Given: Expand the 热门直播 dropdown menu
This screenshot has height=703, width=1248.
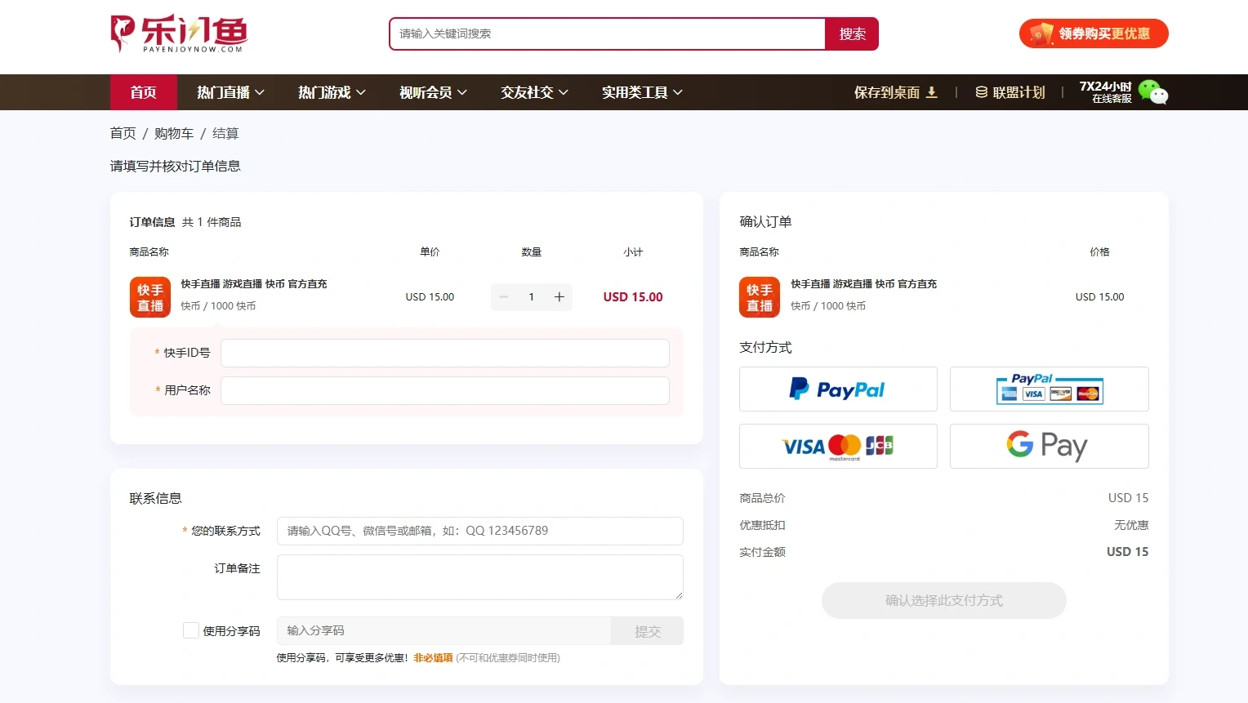Looking at the screenshot, I should click(x=230, y=92).
